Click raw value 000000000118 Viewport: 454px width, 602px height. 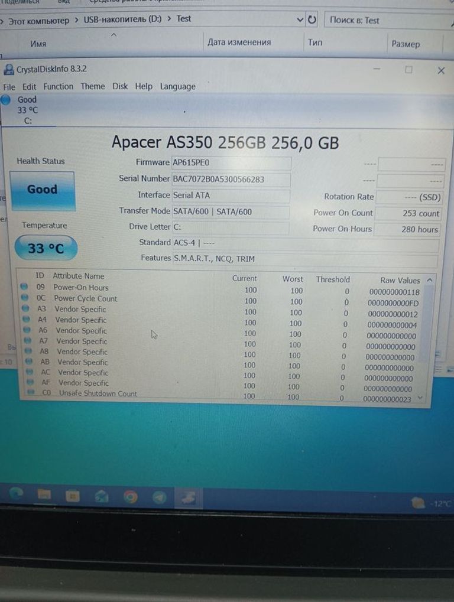tap(394, 292)
